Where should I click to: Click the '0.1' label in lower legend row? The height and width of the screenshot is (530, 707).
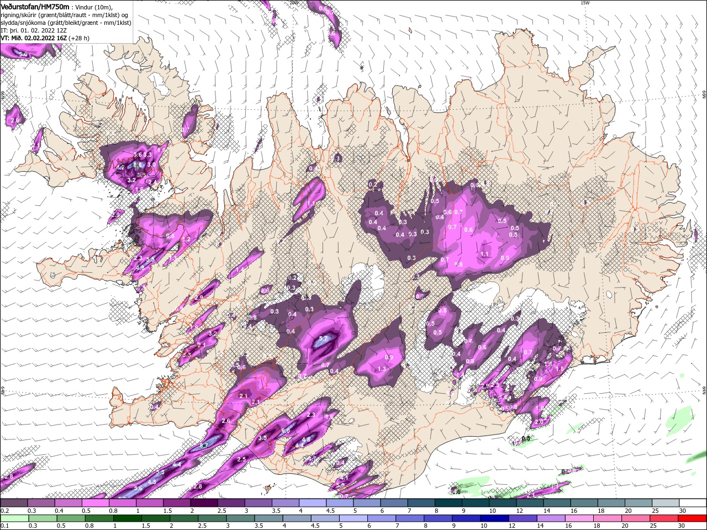(4, 526)
